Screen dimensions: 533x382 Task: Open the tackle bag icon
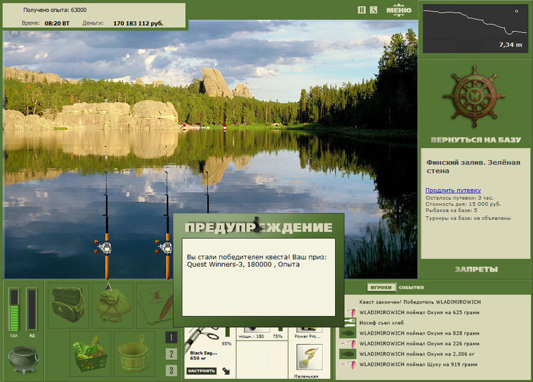[69, 305]
